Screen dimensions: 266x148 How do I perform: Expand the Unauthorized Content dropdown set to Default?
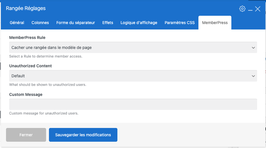pos(133,76)
